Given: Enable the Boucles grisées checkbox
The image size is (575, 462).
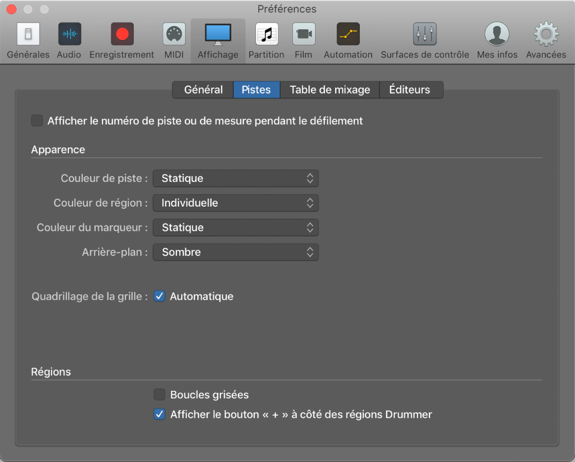Looking at the screenshot, I should pos(160,395).
